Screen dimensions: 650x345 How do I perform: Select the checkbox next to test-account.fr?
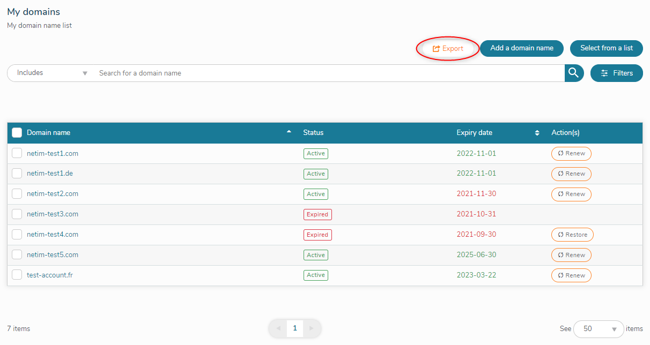click(x=17, y=274)
